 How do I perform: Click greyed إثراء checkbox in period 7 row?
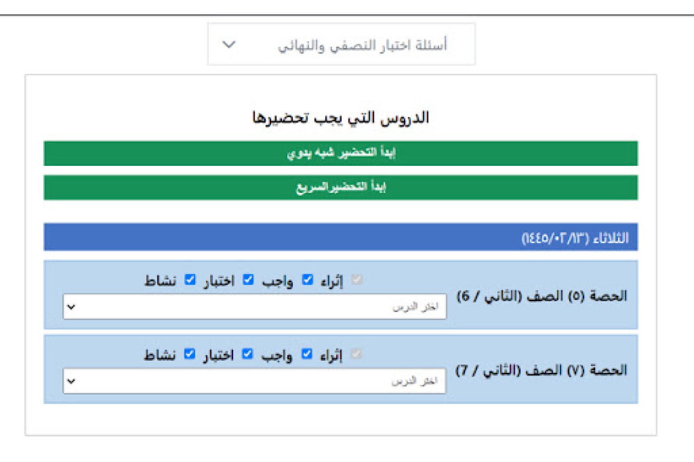point(356,354)
